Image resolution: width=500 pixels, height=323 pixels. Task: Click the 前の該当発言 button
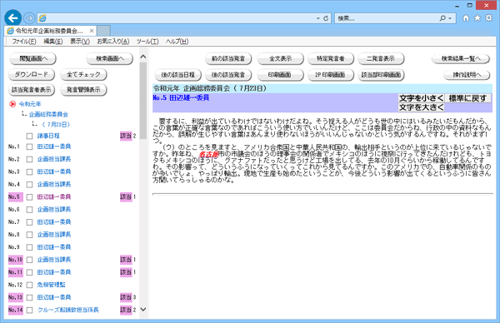228,58
